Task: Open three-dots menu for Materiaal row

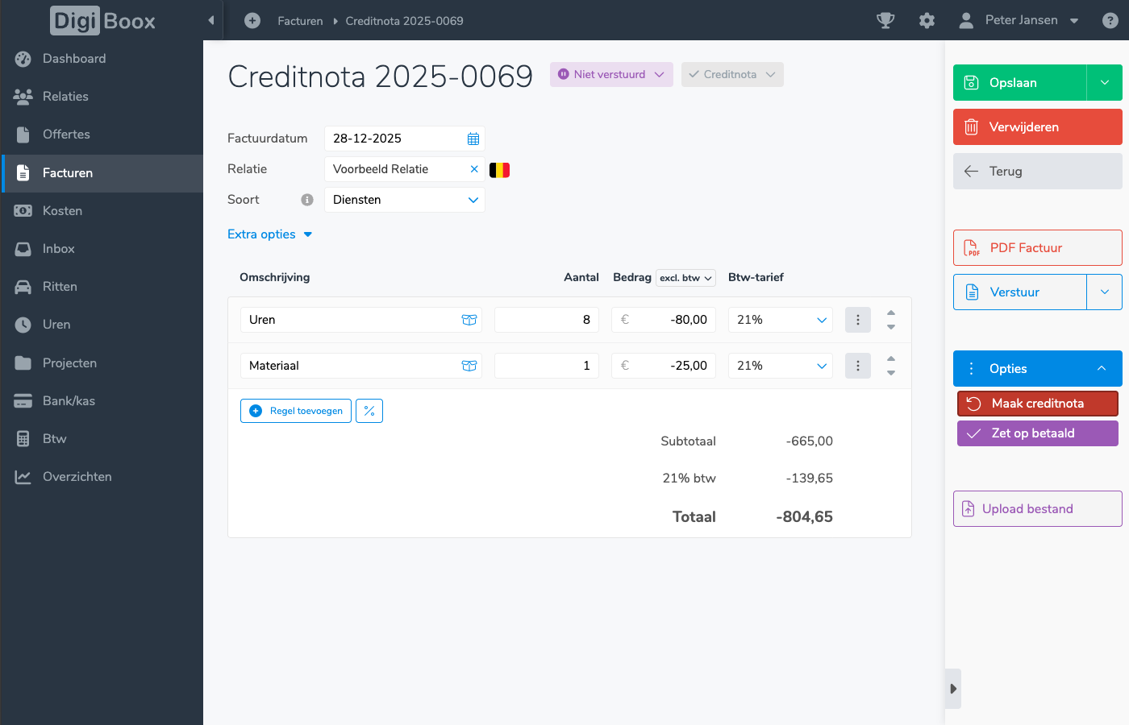Action: tap(857, 366)
